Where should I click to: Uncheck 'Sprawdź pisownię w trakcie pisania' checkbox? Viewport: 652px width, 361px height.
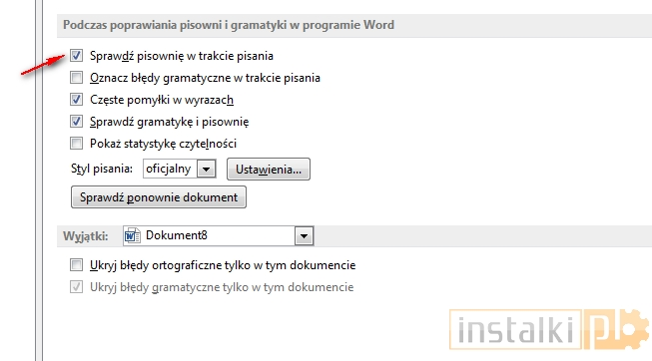point(76,55)
